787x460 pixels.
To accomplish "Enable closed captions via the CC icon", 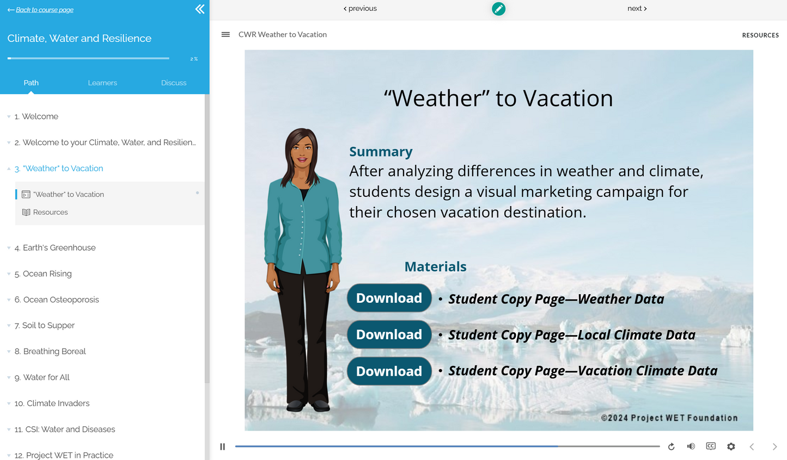I will click(711, 446).
